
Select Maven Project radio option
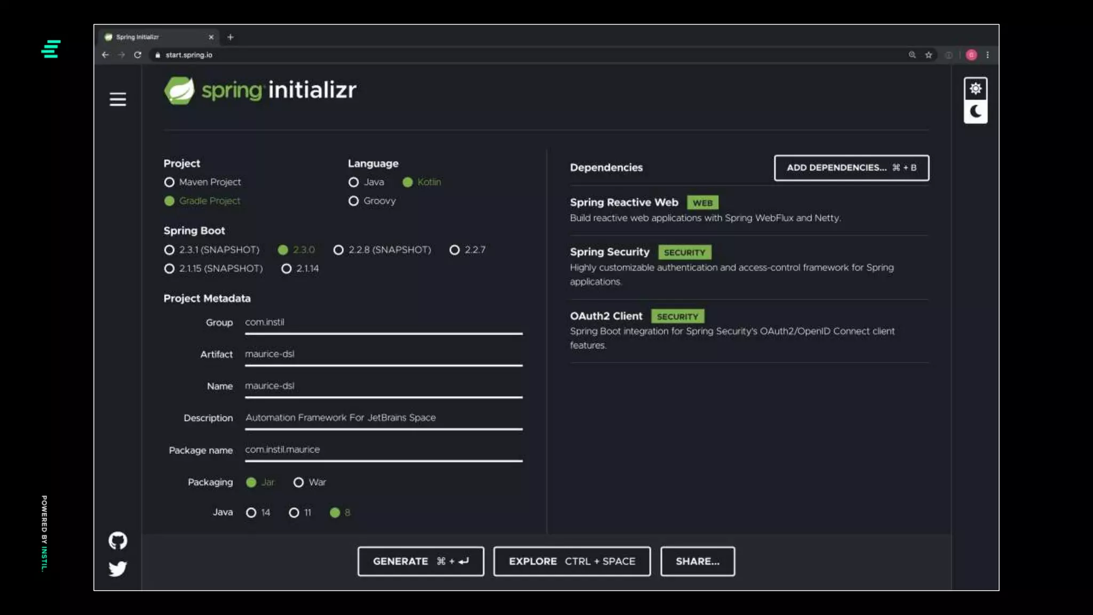(170, 183)
